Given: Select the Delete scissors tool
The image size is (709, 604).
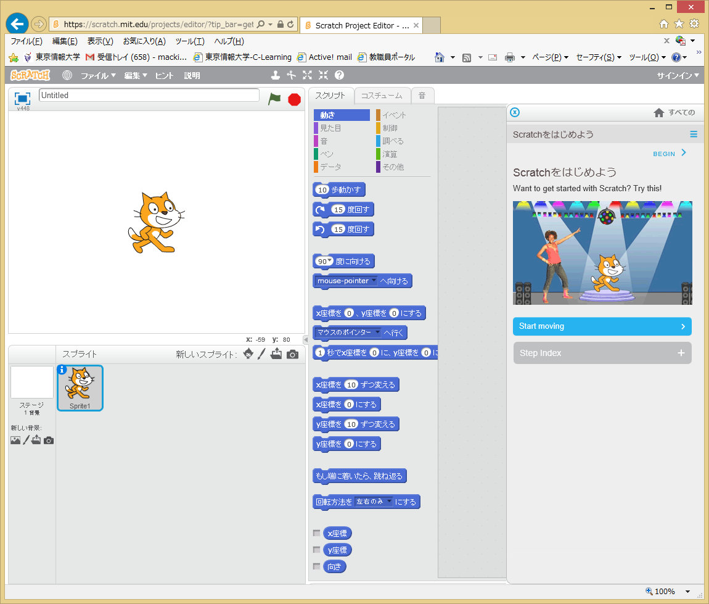Looking at the screenshot, I should tap(291, 75).
